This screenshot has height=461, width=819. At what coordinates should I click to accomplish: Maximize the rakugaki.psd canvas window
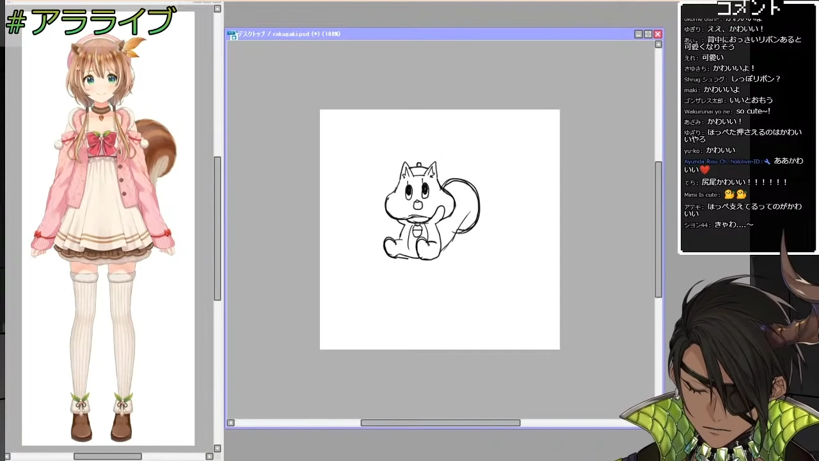tap(648, 34)
